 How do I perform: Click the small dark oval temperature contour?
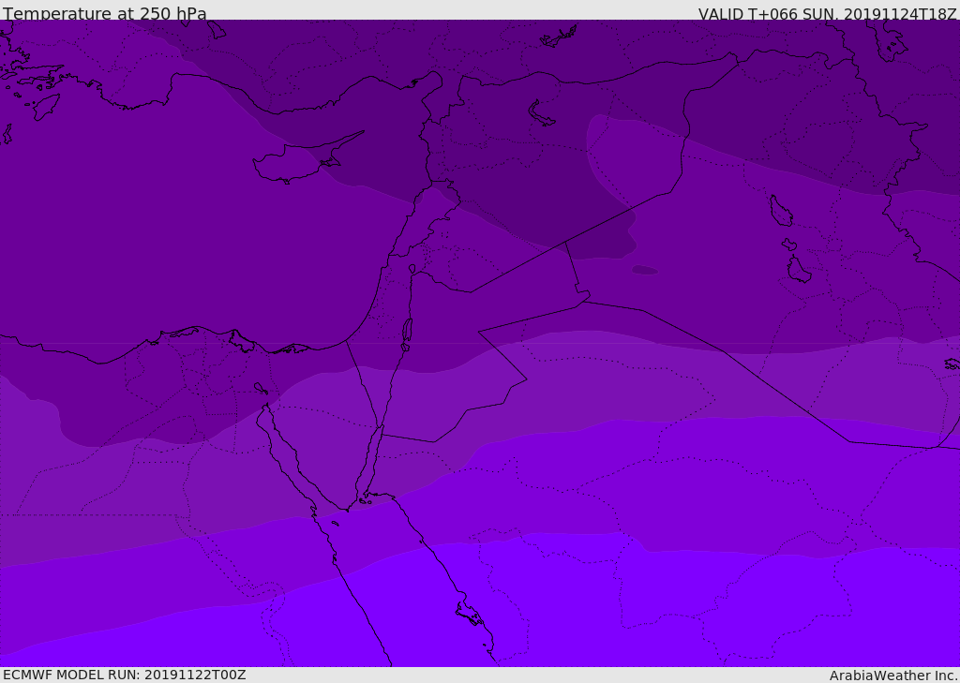(645, 270)
